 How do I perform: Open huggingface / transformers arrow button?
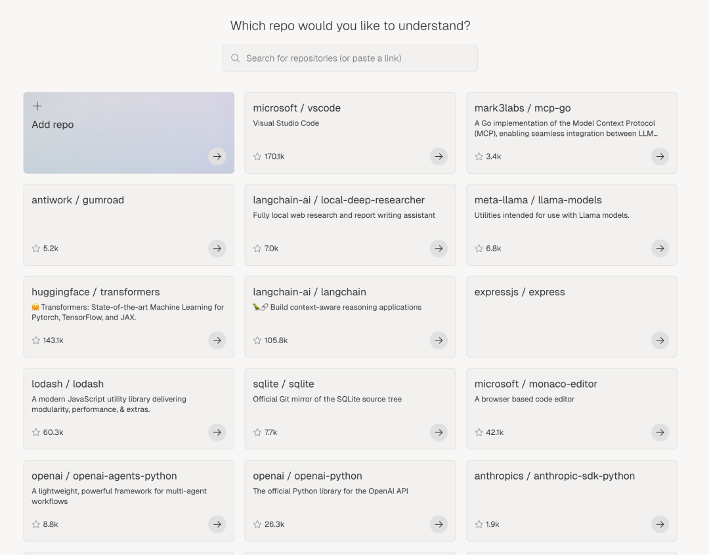click(x=217, y=340)
